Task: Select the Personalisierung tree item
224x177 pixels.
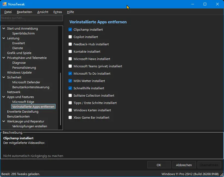Action: tap(24, 68)
